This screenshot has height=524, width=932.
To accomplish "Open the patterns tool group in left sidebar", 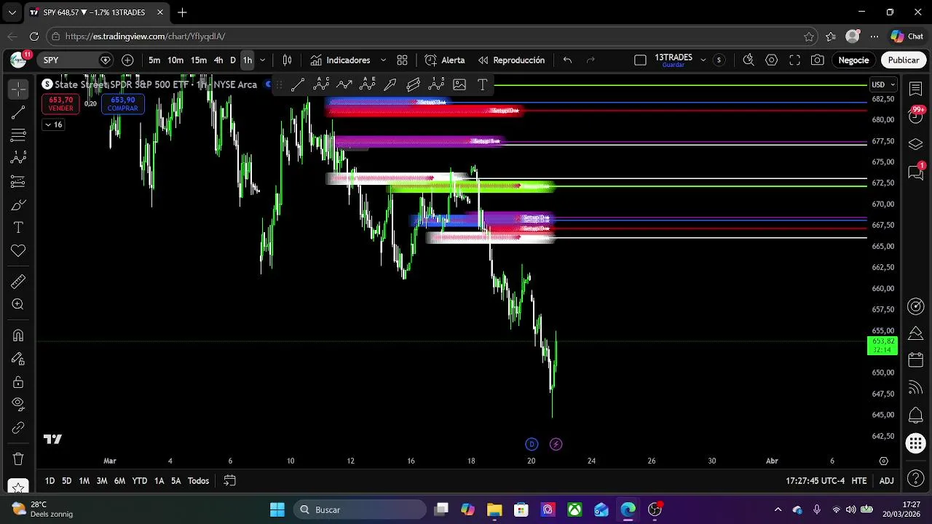I will pyautogui.click(x=18, y=158).
